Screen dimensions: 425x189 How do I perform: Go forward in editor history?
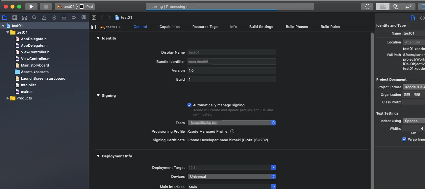109,17
